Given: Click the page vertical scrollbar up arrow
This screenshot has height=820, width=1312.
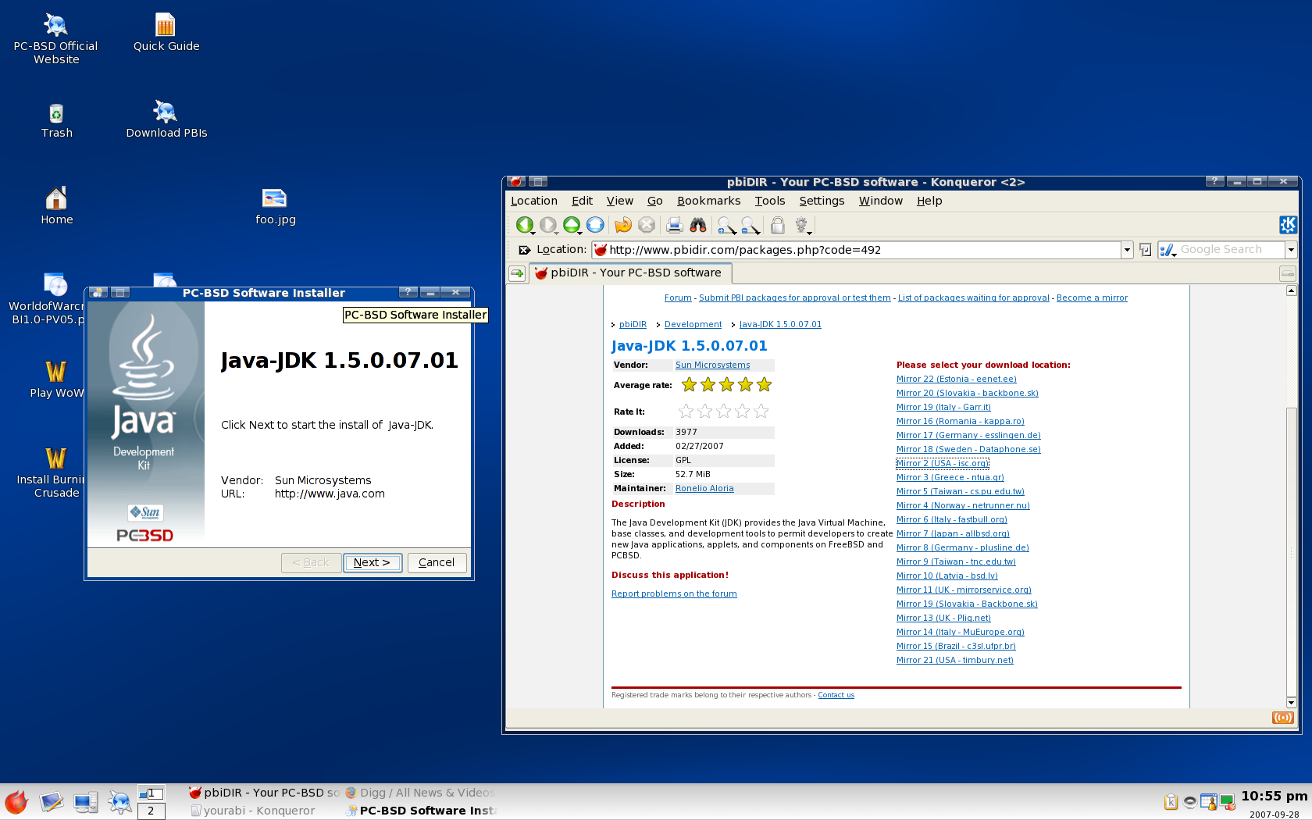Looking at the screenshot, I should (x=1292, y=291).
